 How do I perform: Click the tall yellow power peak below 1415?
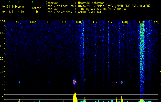coord(75,97)
